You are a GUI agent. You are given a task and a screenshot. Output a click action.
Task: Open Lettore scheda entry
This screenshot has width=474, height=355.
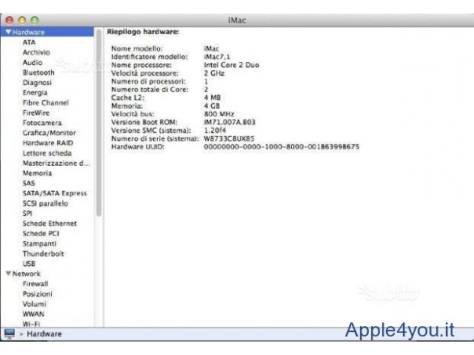47,153
